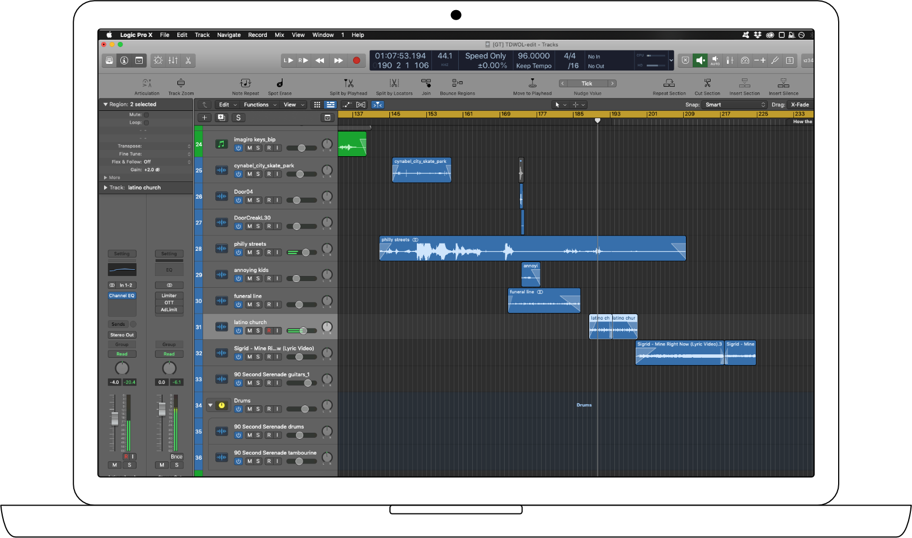This screenshot has height=538, width=912.
Task: Click the red Record transport button
Action: coord(356,60)
